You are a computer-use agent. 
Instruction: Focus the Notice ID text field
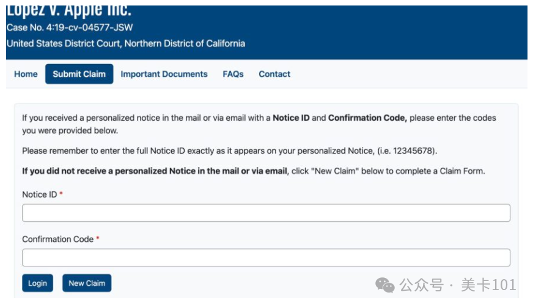tap(266, 213)
